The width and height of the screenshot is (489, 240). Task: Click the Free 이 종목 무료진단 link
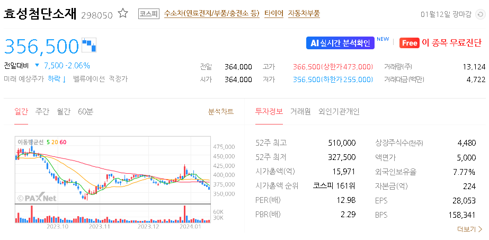point(440,43)
